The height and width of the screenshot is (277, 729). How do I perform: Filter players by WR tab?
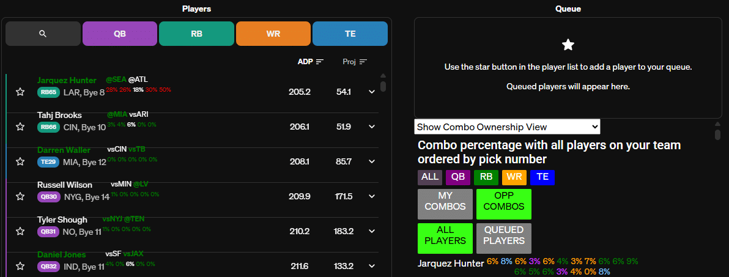click(x=273, y=34)
